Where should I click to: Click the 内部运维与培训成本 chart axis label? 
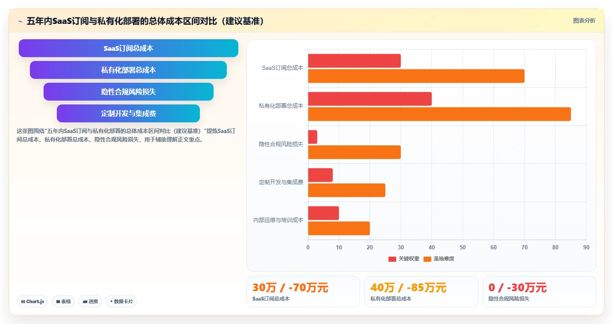coord(278,220)
